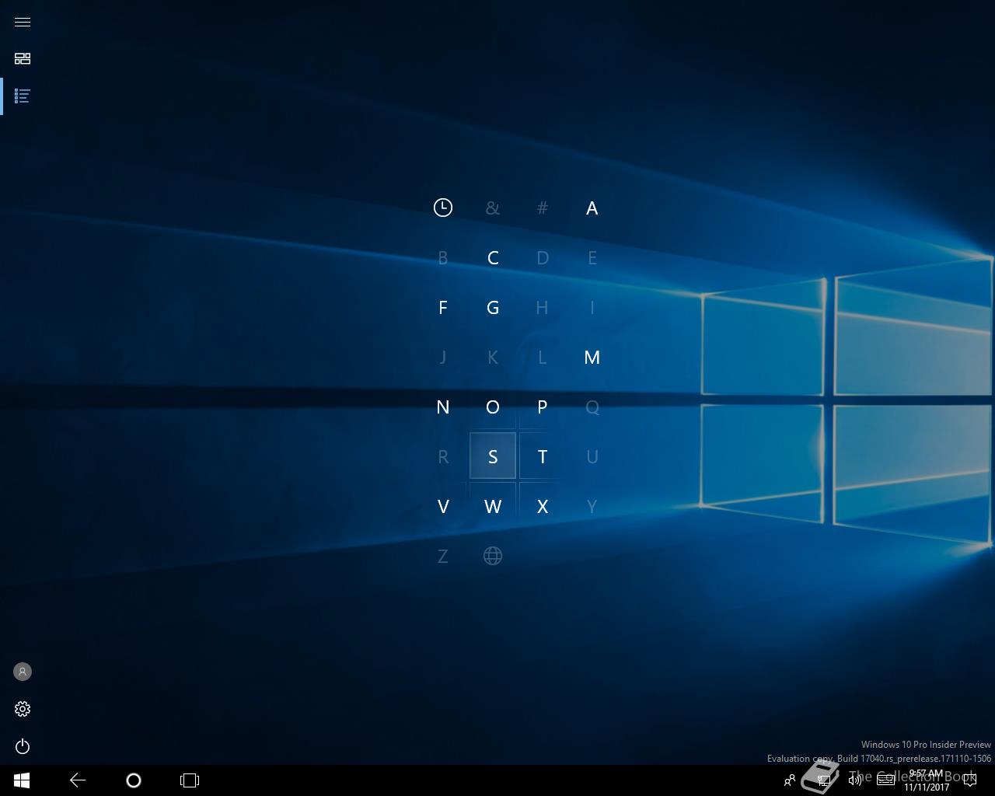
Task: Expand the Start hamburger menu
Action: pos(23,22)
